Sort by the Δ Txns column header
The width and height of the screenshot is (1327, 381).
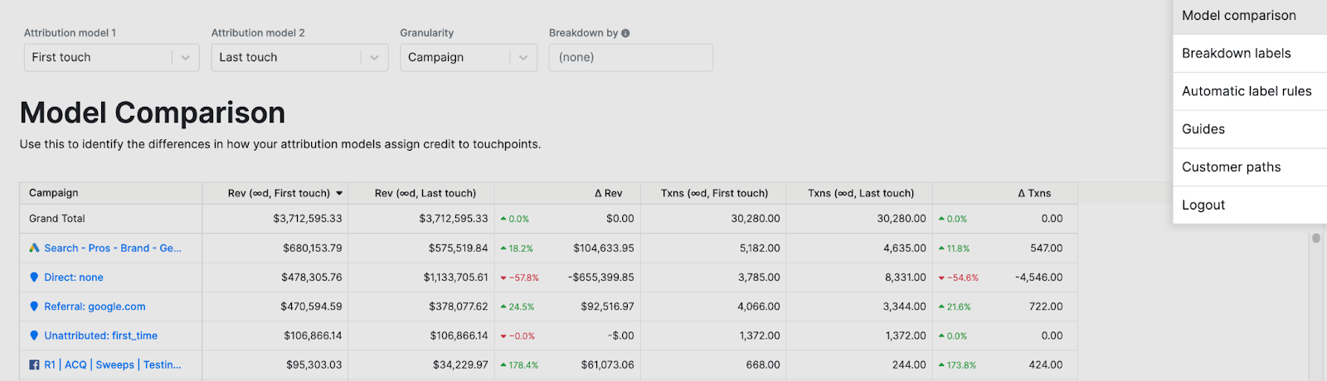coord(1034,193)
